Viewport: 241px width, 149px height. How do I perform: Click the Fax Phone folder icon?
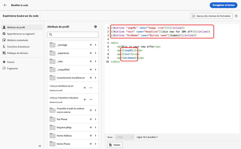pos(52,119)
